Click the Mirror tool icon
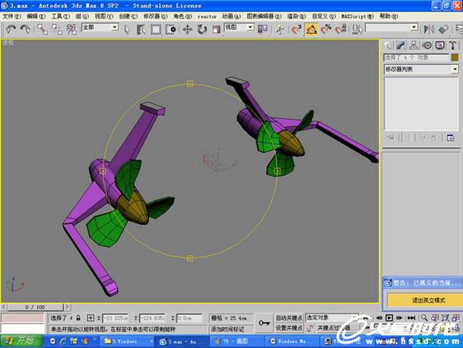 point(429,29)
